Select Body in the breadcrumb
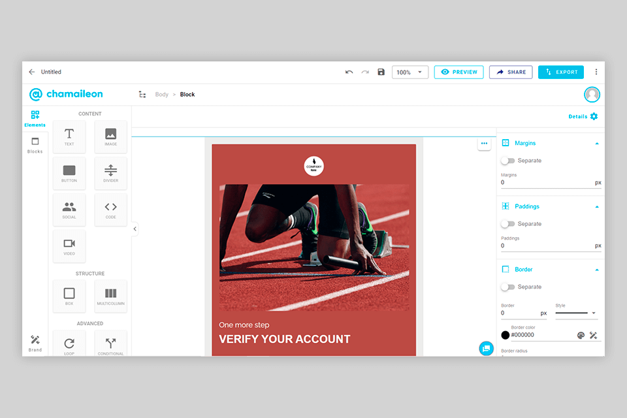Image resolution: width=627 pixels, height=418 pixels. [161, 95]
